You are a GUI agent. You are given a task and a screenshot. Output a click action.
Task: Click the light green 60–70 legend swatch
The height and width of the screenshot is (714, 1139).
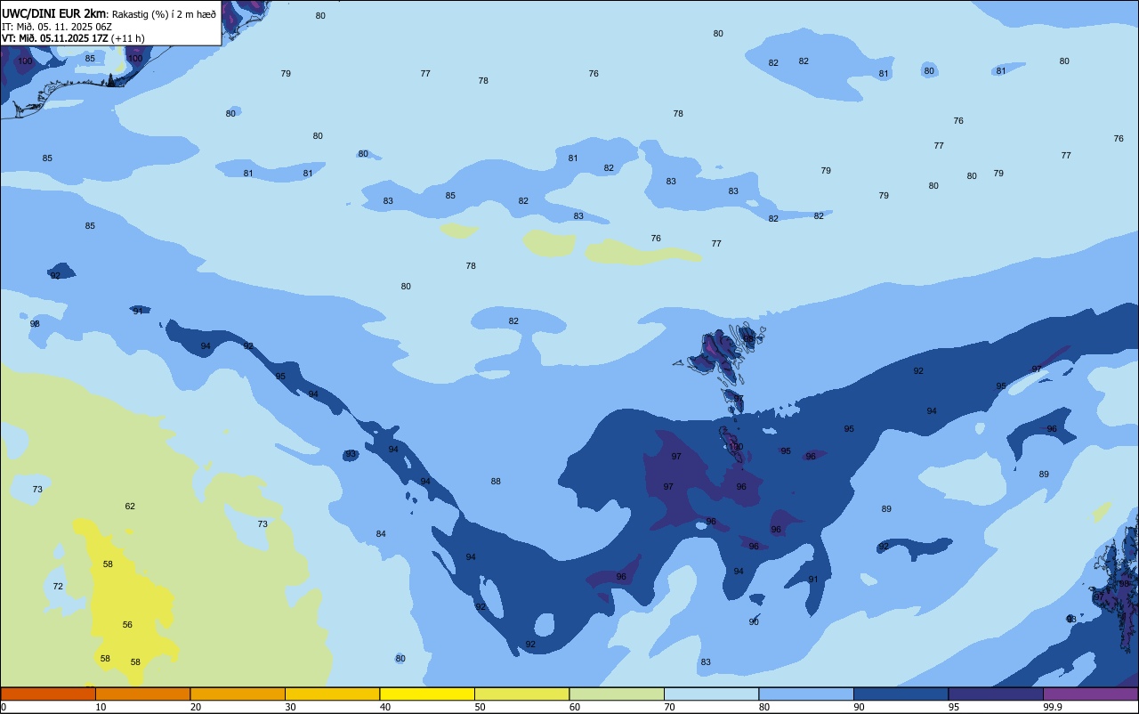click(617, 694)
